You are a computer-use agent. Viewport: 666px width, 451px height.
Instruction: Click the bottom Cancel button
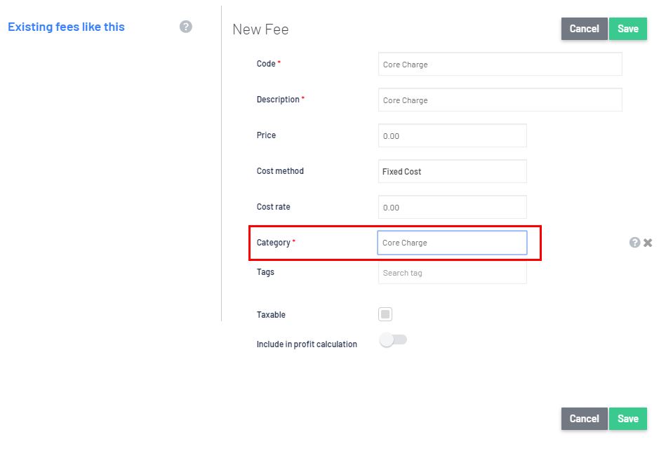[x=585, y=419]
